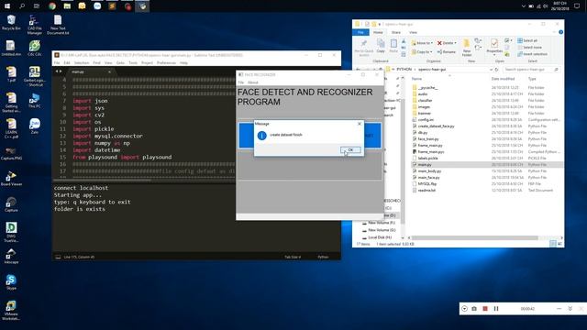Select New Volume (G:) in navigation pane
The image size is (587, 330).
tap(382, 230)
